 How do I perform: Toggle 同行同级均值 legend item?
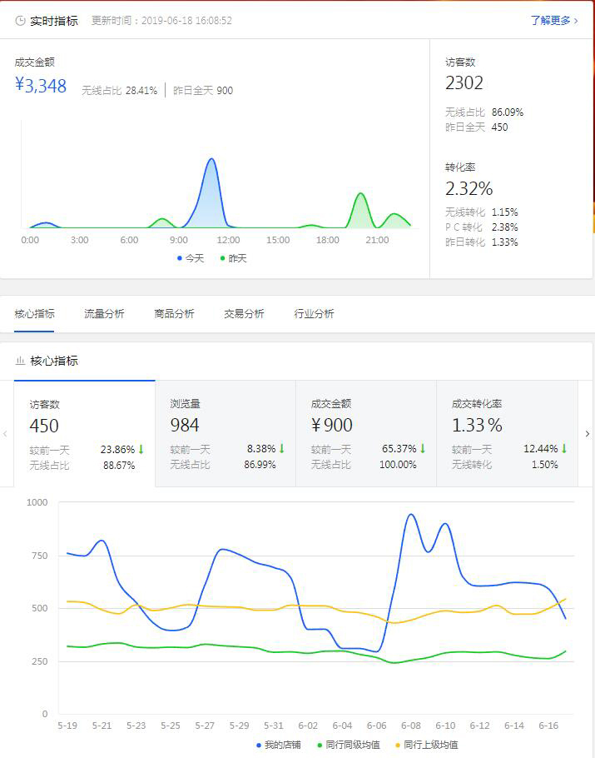click(x=349, y=745)
